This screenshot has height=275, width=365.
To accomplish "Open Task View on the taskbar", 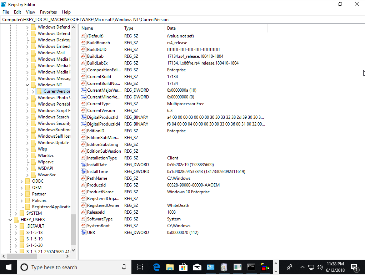I will 140,267.
